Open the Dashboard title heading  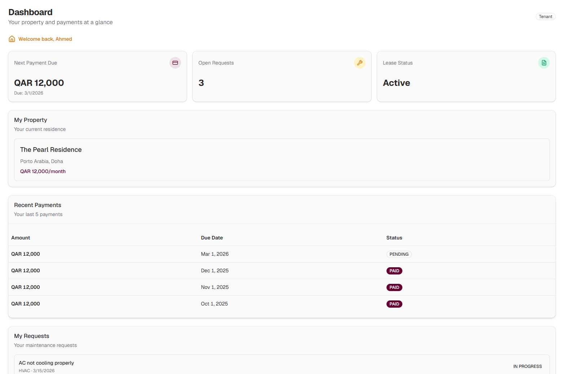point(30,12)
